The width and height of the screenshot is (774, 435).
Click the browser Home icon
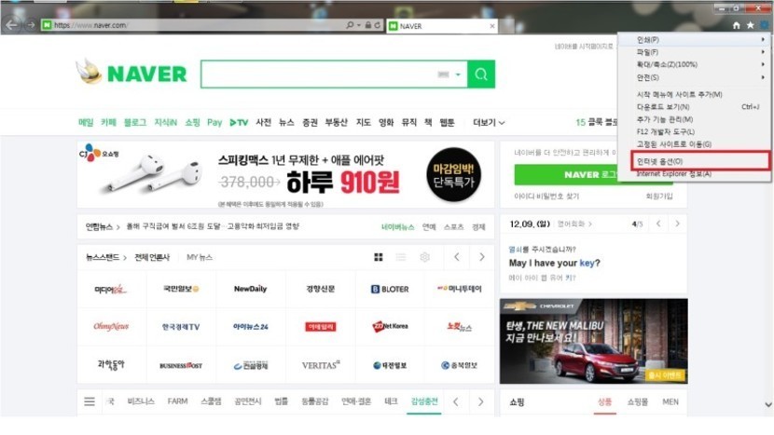(x=737, y=25)
